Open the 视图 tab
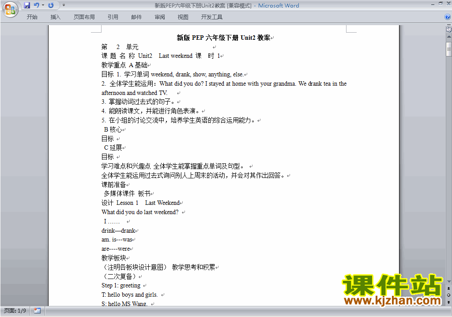 point(183,17)
